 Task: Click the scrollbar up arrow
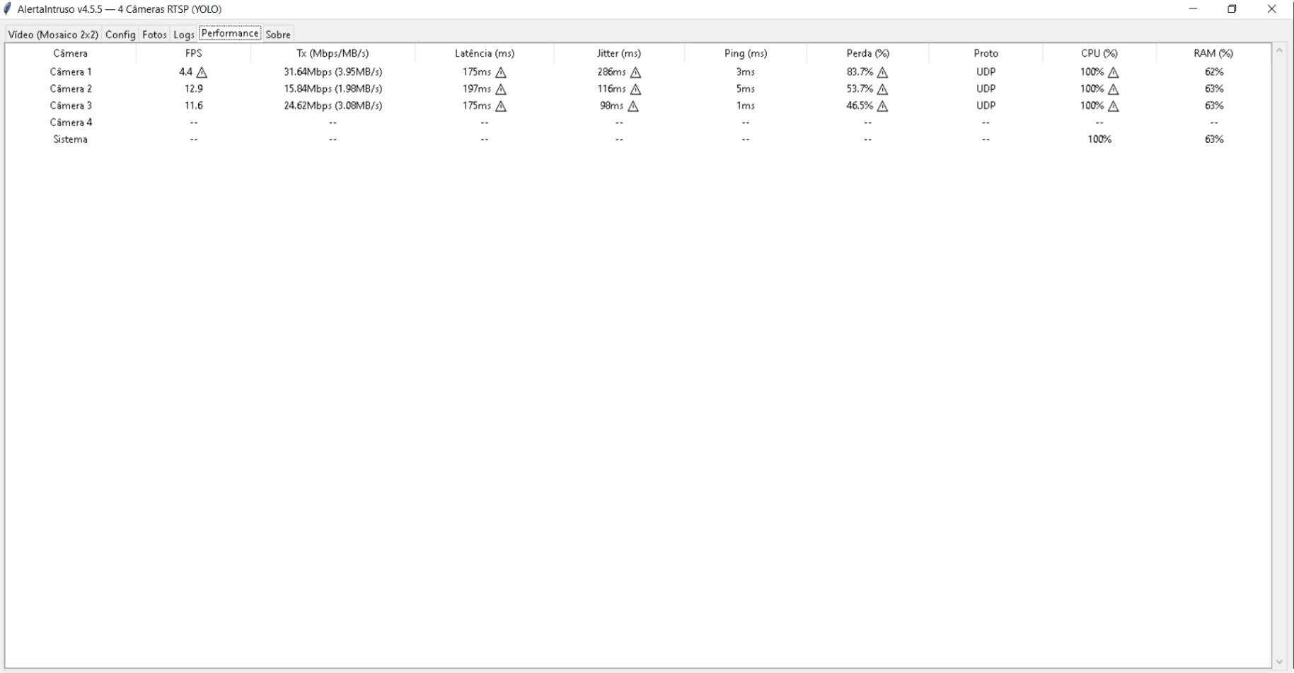tap(1279, 50)
